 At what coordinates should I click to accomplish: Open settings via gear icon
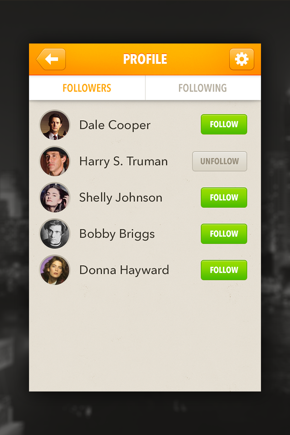242,59
